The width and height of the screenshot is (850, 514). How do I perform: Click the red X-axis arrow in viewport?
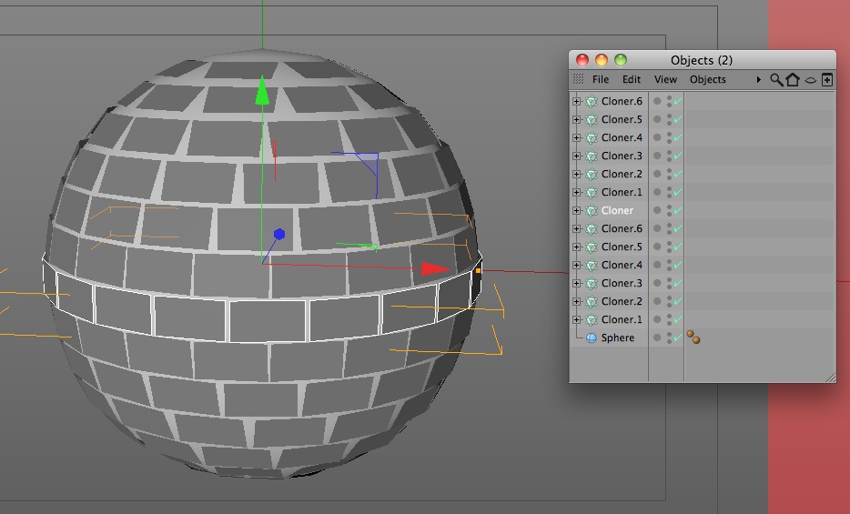click(435, 268)
